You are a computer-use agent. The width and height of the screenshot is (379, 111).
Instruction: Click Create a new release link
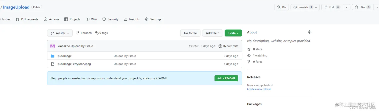click(x=259, y=89)
